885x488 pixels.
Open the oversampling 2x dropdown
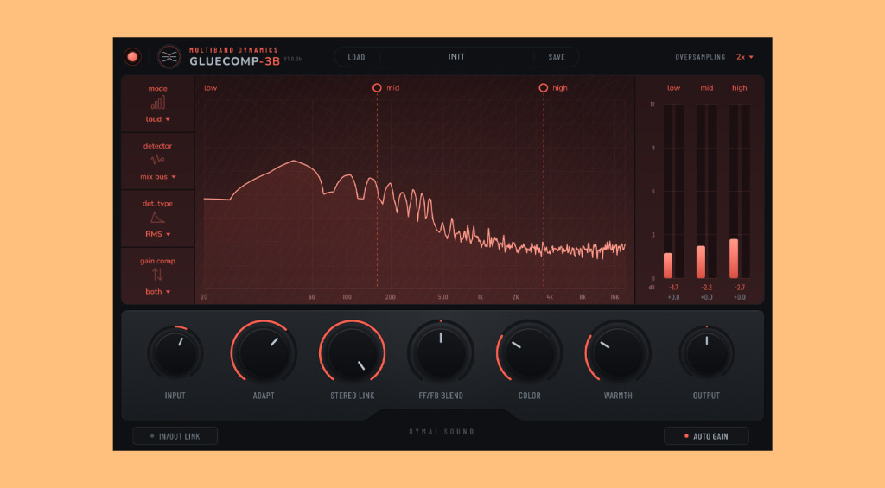(x=744, y=57)
